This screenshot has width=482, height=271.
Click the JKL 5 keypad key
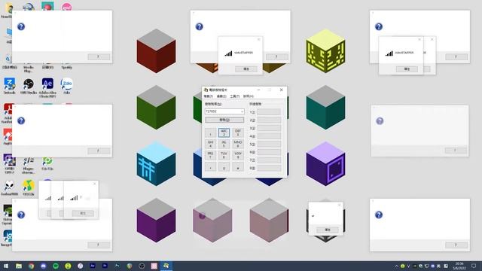tap(224, 144)
